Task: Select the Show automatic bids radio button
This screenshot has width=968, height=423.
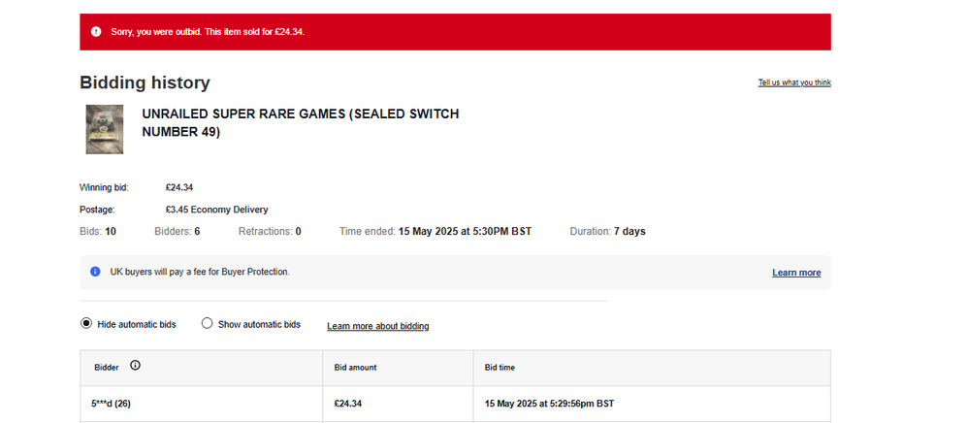Action: (207, 324)
